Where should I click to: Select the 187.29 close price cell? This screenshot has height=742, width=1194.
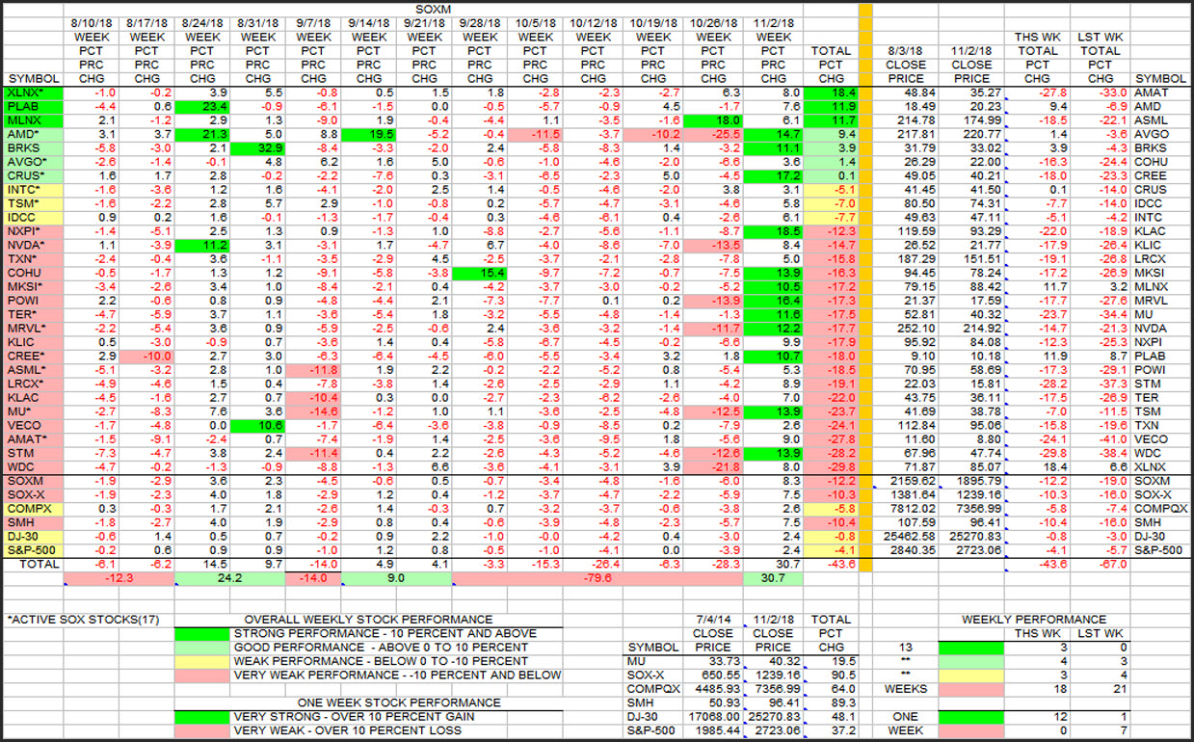pos(905,259)
